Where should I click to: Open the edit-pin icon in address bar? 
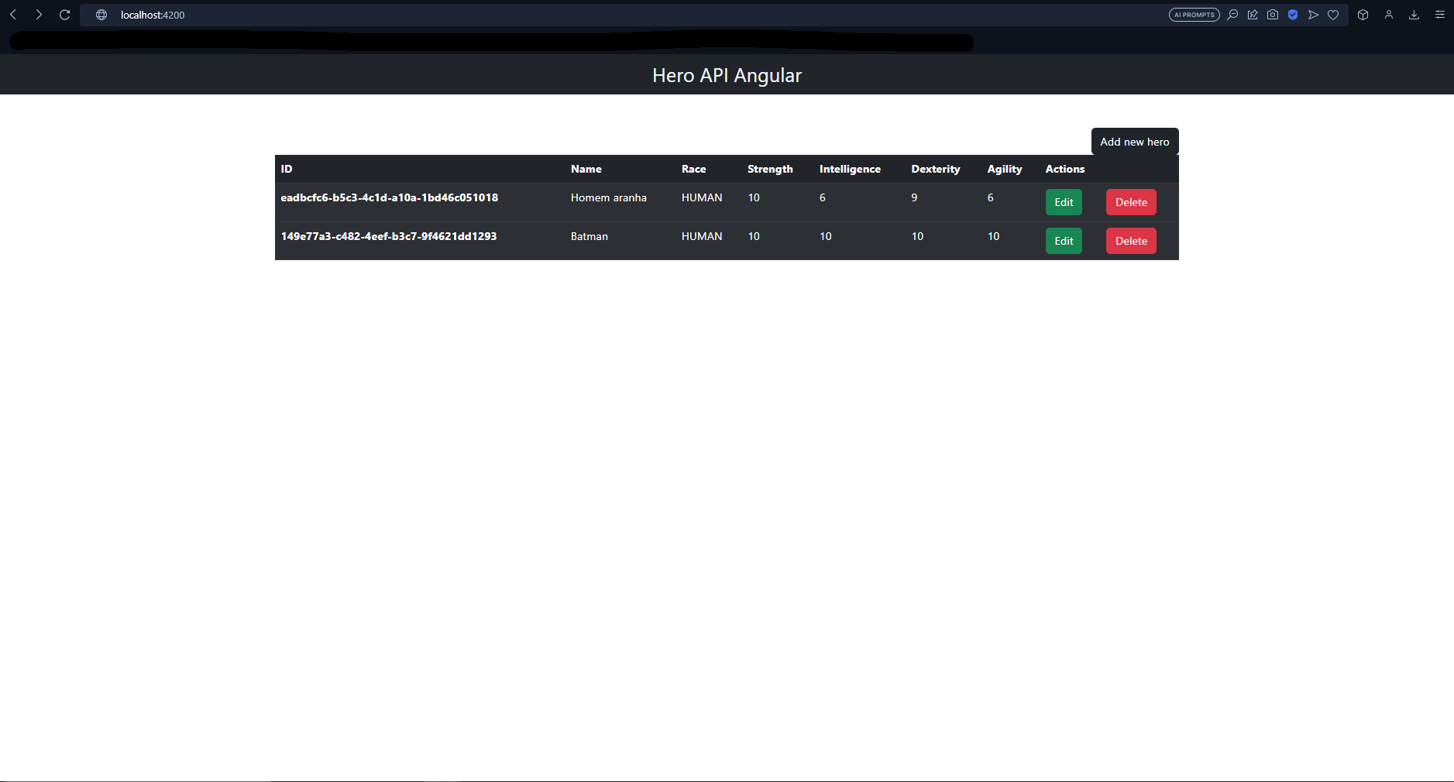(x=1253, y=15)
